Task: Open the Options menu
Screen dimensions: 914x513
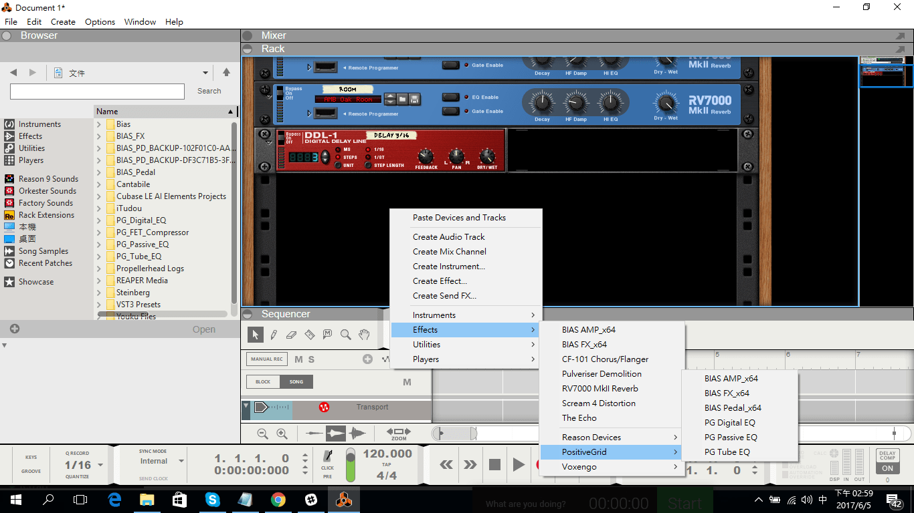Action: 100,21
